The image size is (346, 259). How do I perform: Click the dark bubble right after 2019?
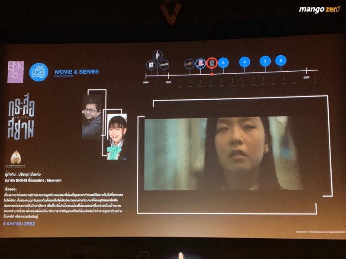[189, 64]
